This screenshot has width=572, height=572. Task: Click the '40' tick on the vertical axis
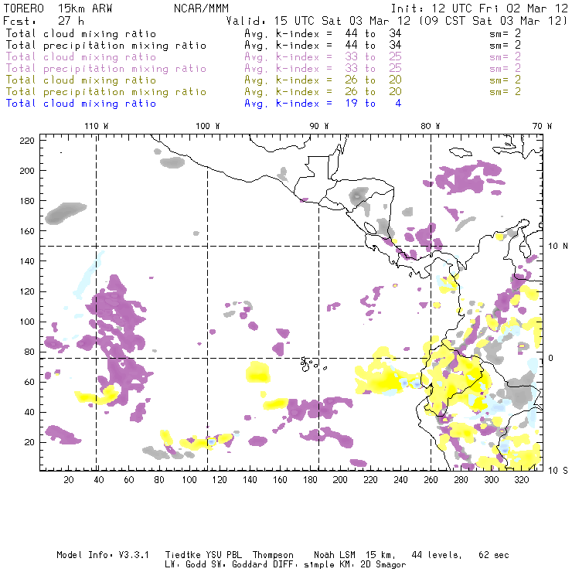click(x=29, y=413)
